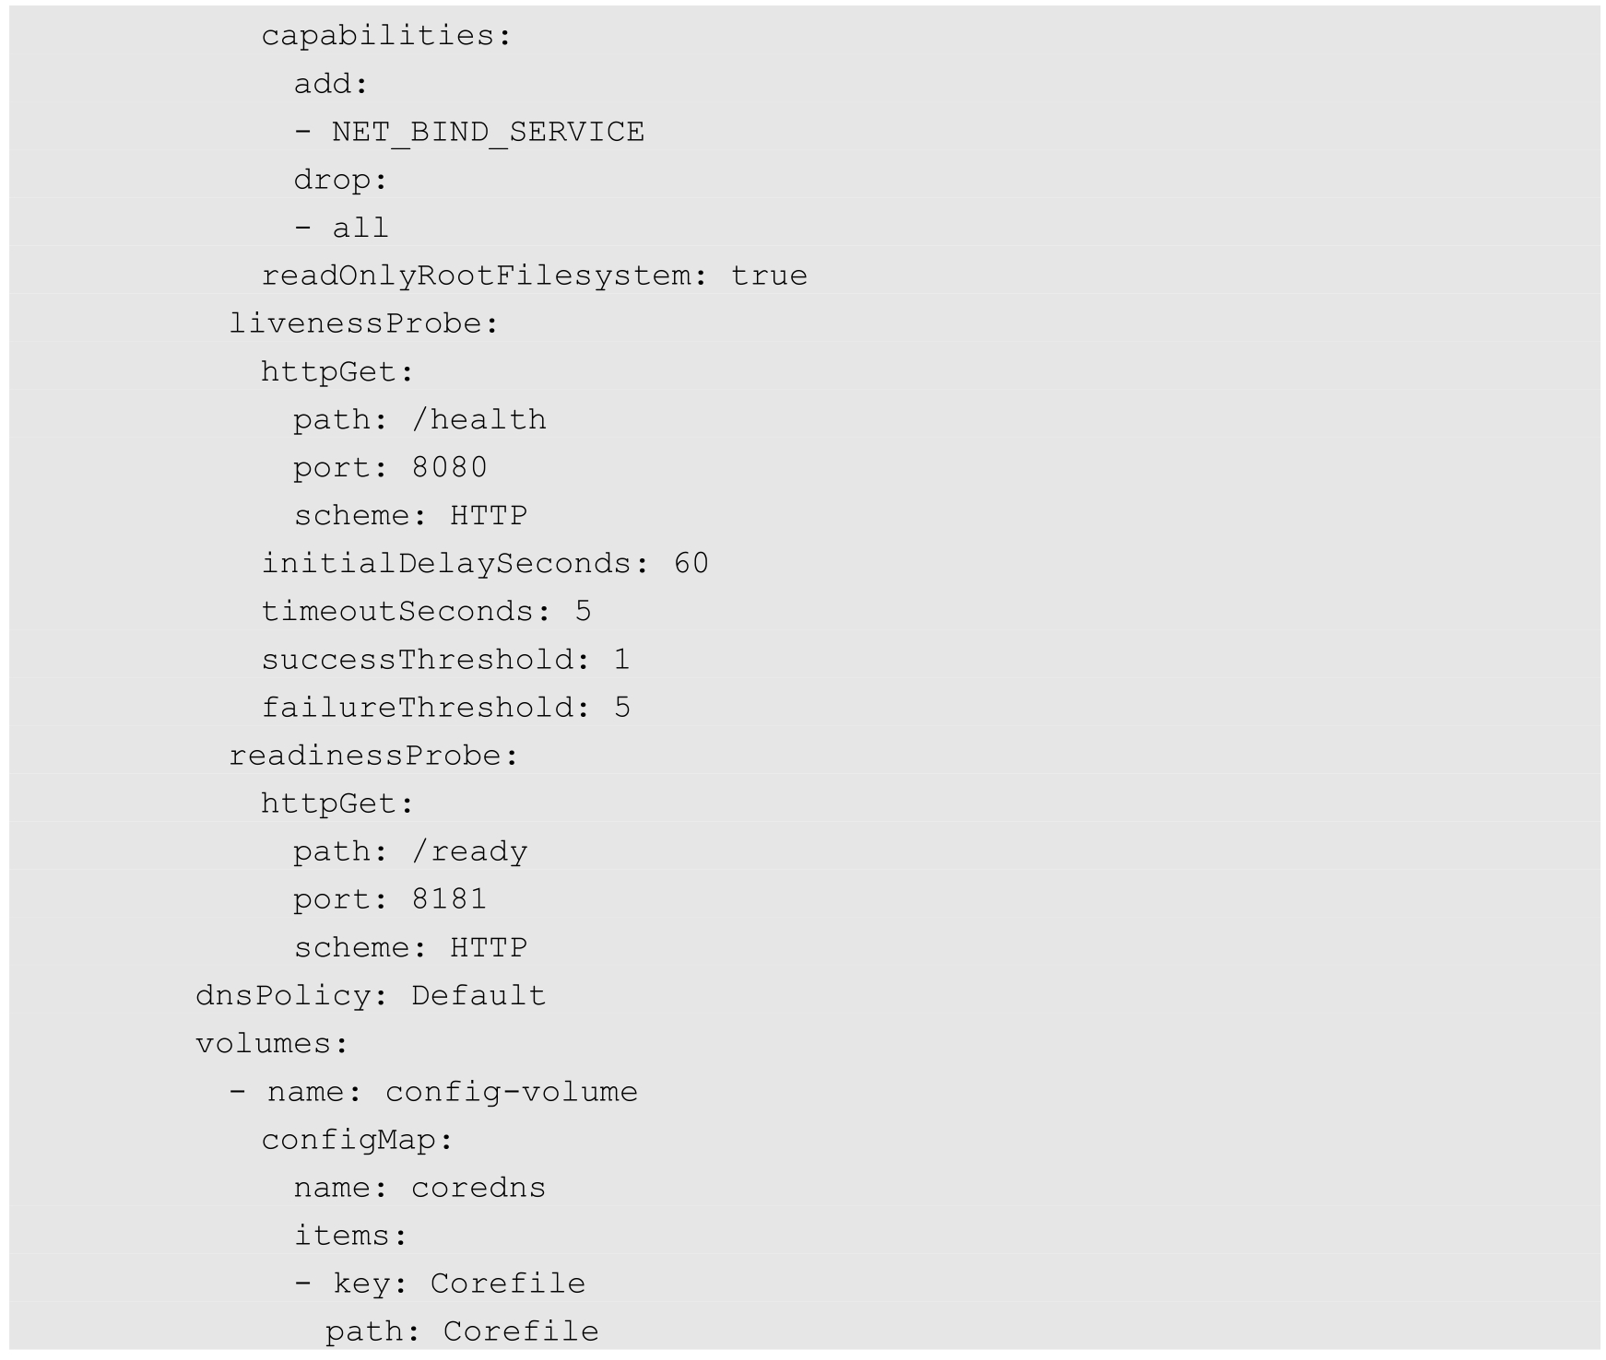Click the /health path value
Image resolution: width=1606 pixels, height=1360 pixels.
coord(478,419)
